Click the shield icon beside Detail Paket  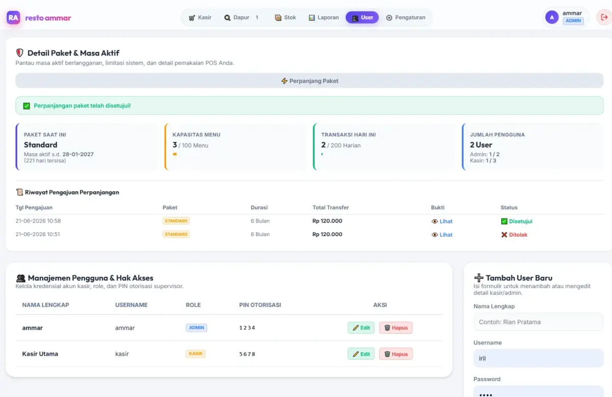pyautogui.click(x=20, y=53)
